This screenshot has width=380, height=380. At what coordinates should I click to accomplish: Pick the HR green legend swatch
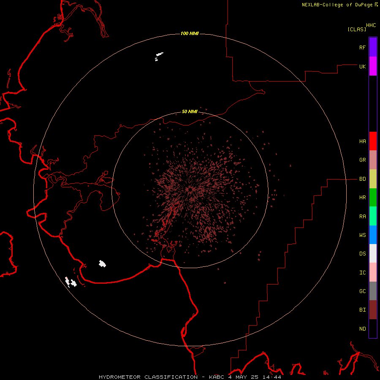coord(373,198)
